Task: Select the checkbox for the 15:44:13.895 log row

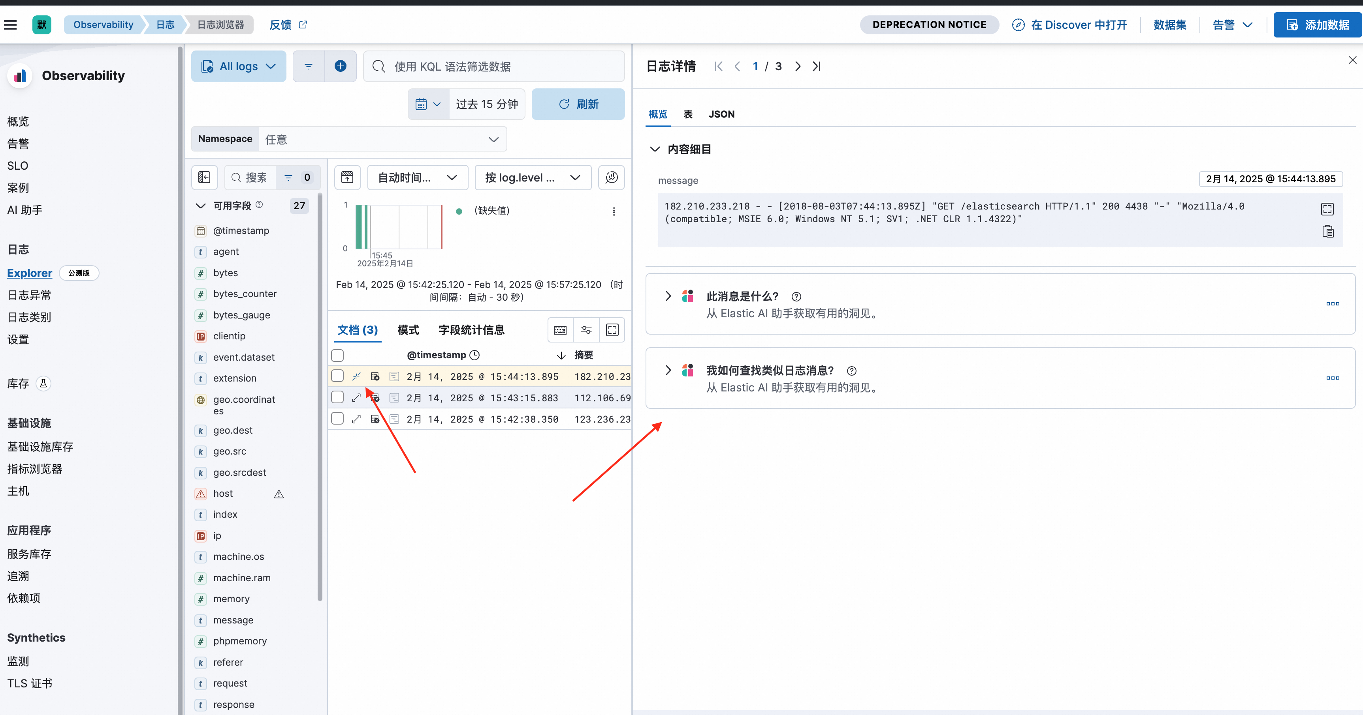Action: 337,376
